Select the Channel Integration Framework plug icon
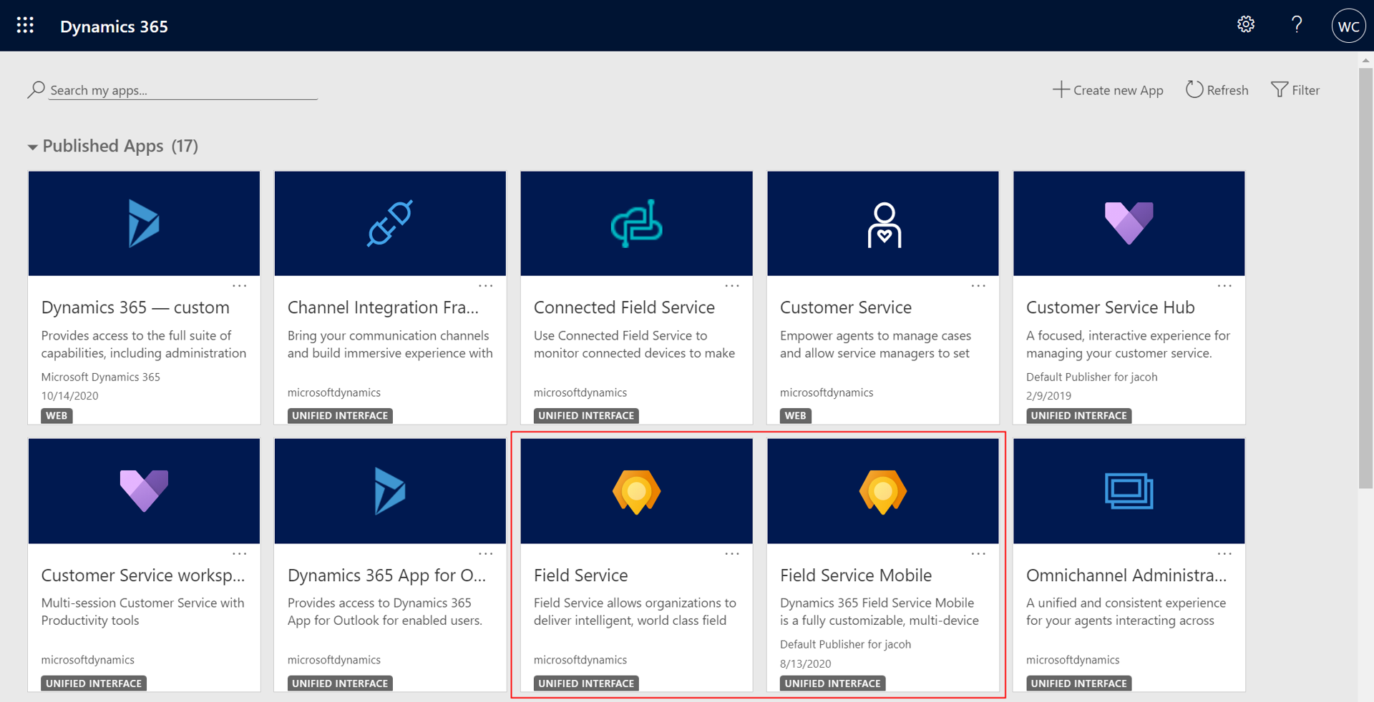 (389, 223)
